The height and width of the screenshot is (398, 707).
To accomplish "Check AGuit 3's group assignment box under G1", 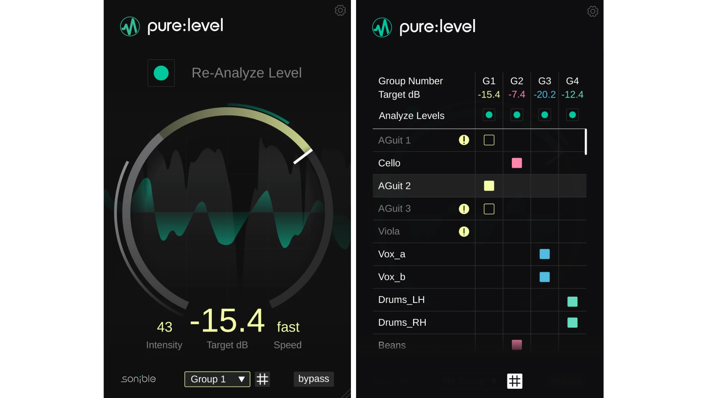I will tap(489, 209).
